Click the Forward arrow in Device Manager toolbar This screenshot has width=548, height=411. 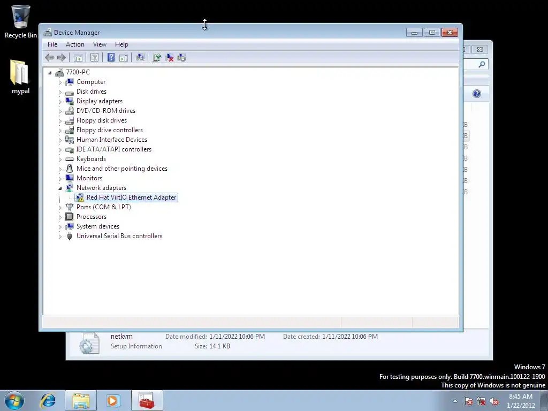pos(62,58)
